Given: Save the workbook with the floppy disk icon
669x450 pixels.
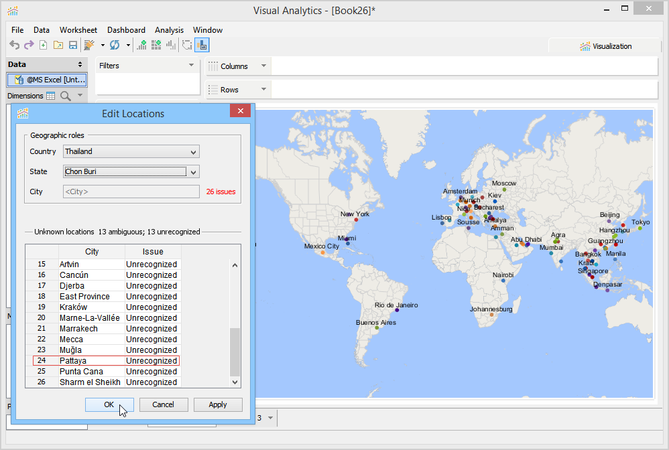Looking at the screenshot, I should coord(73,45).
